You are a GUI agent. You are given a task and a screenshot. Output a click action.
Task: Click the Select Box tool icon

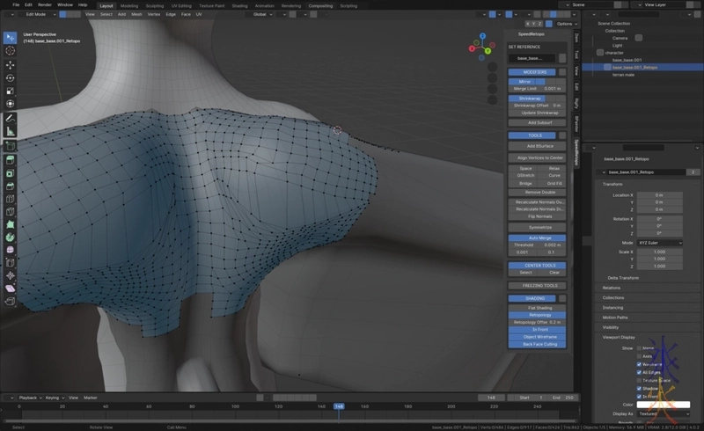pyautogui.click(x=10, y=38)
